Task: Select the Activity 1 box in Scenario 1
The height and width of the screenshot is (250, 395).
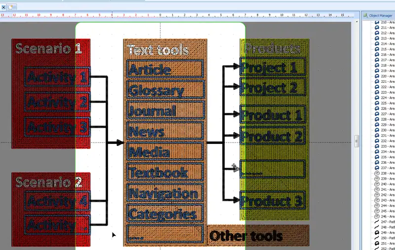Action: coord(57,76)
